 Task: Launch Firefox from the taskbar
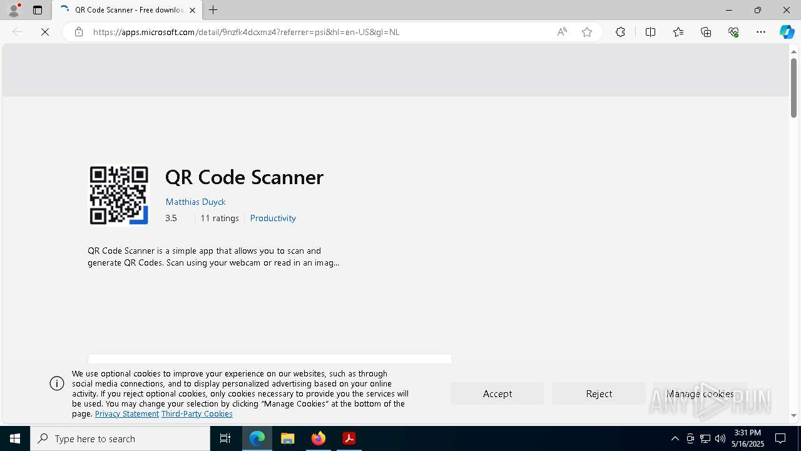click(319, 438)
